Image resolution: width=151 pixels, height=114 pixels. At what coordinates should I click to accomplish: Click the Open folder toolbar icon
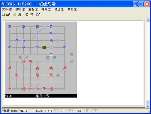[8, 14]
